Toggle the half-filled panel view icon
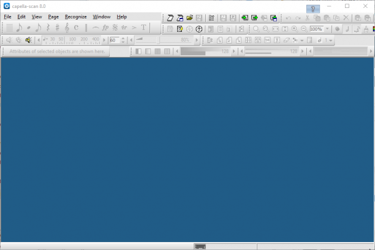This screenshot has width=375, height=250. coord(138,51)
